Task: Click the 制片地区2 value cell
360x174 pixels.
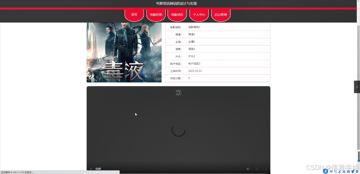Action: [194, 64]
